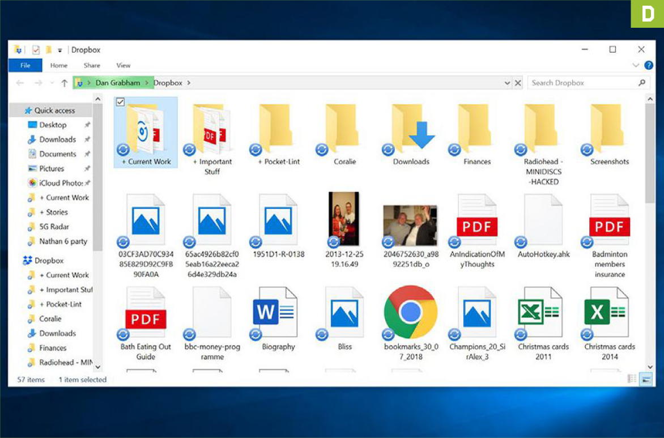Expand the chevron after Dan Grabham breadcrumb
This screenshot has width=664, height=438.
[147, 83]
